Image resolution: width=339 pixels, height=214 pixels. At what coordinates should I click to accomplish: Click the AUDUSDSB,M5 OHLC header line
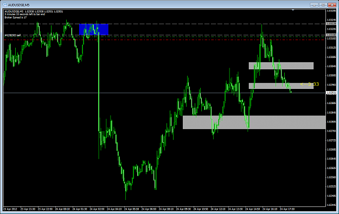pyautogui.click(x=34, y=11)
